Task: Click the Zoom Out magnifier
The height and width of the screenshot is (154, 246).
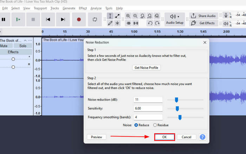Action: (x=135, y=16)
